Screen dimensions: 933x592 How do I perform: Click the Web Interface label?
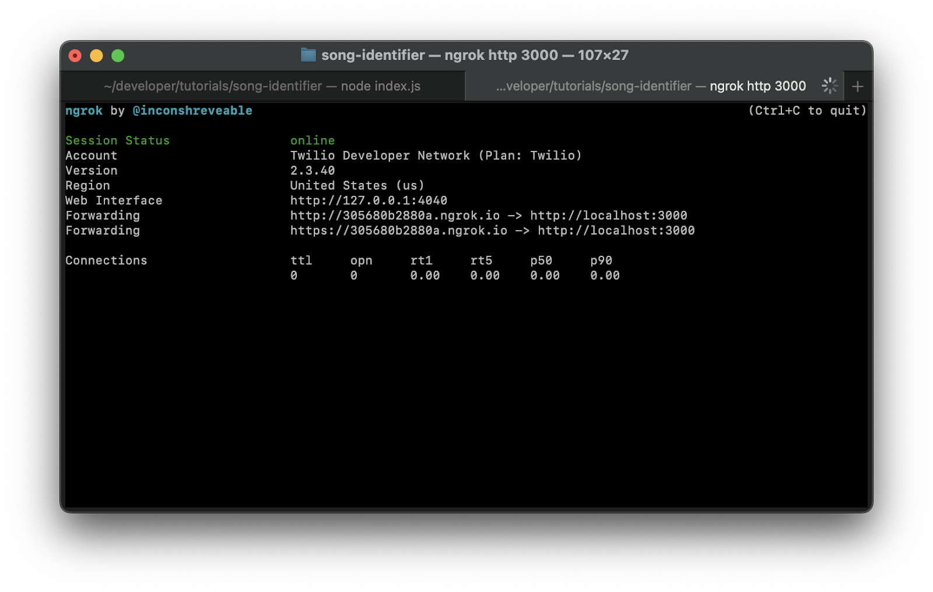pyautogui.click(x=114, y=200)
